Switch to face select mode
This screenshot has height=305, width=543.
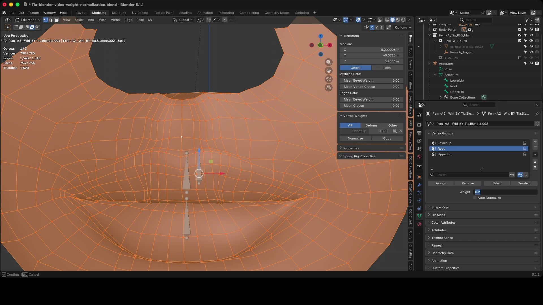[57, 20]
